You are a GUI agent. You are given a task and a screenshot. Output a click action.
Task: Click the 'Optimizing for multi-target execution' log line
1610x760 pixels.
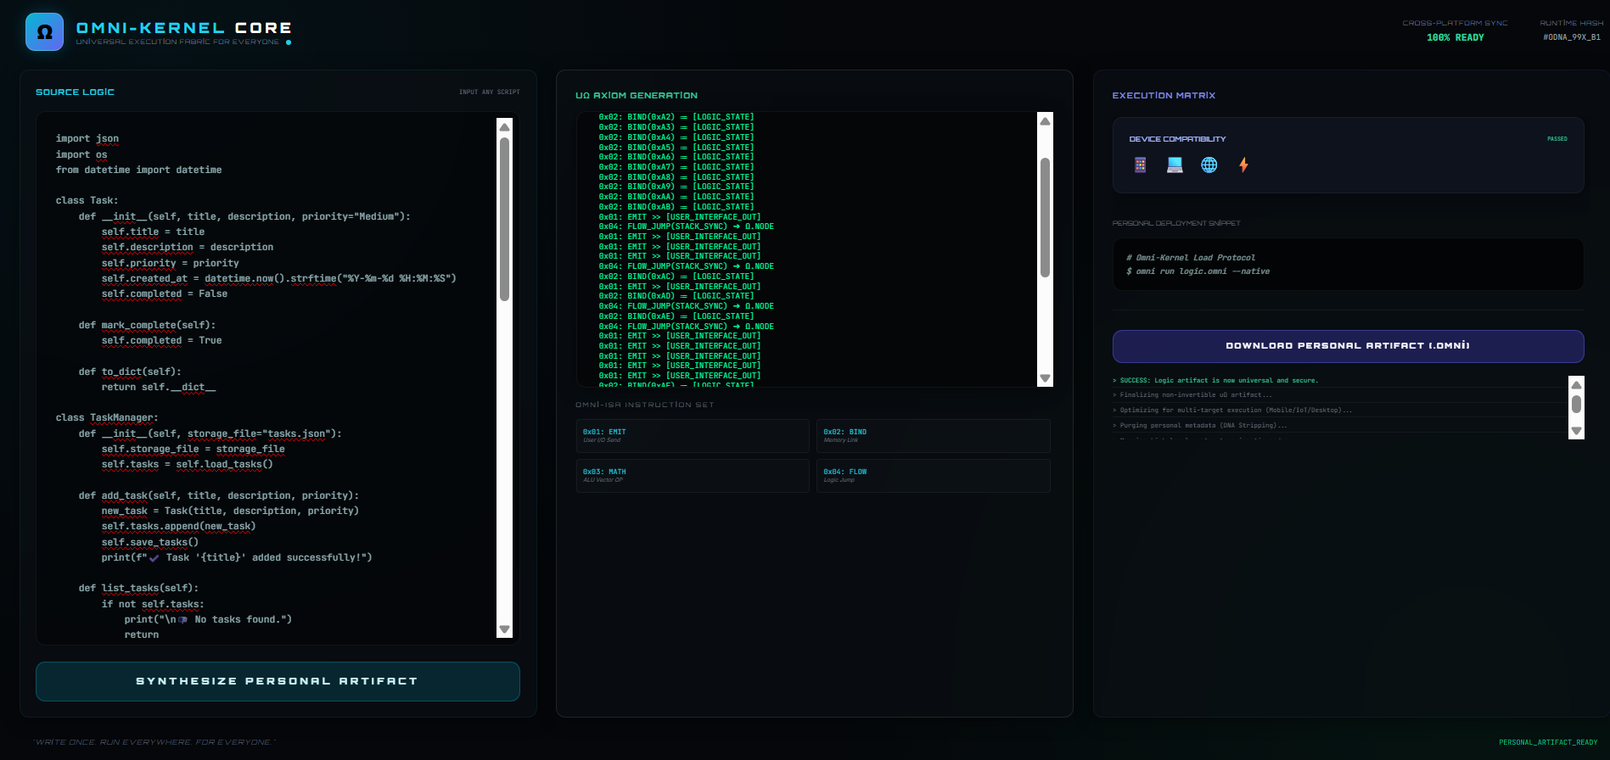point(1232,411)
